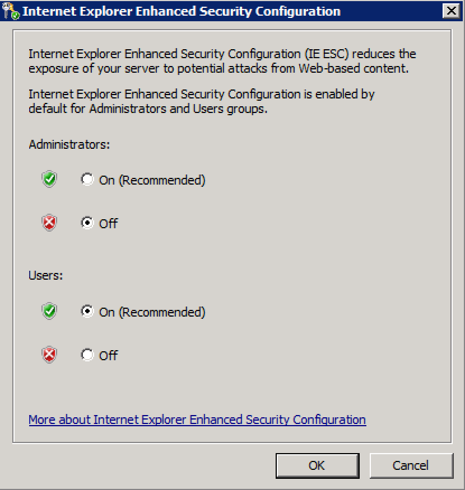
Task: Select the Off radio button for Administrators
Action: (x=87, y=223)
